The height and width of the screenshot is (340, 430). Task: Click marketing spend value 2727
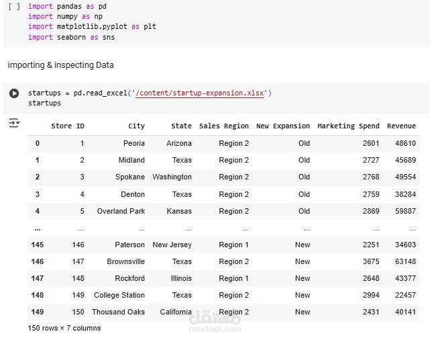(x=371, y=160)
